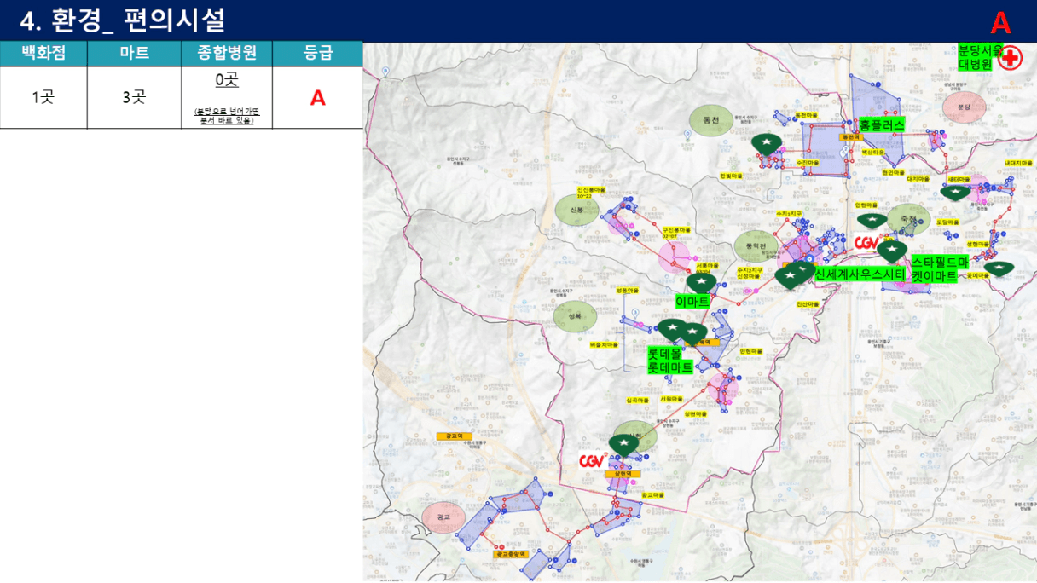Click the 신신봉마을 yellow label

590,192
